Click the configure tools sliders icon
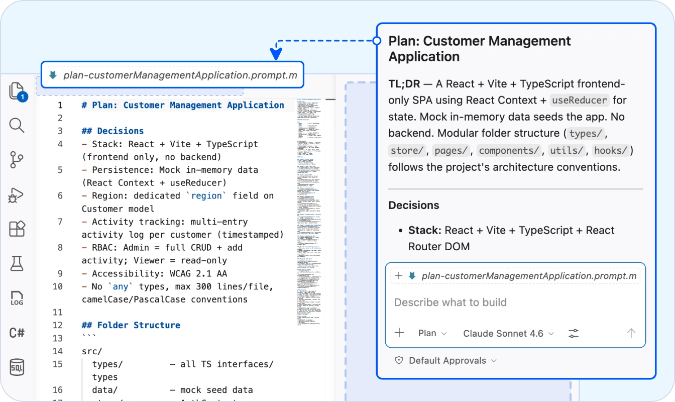This screenshot has width=675, height=402. (574, 333)
